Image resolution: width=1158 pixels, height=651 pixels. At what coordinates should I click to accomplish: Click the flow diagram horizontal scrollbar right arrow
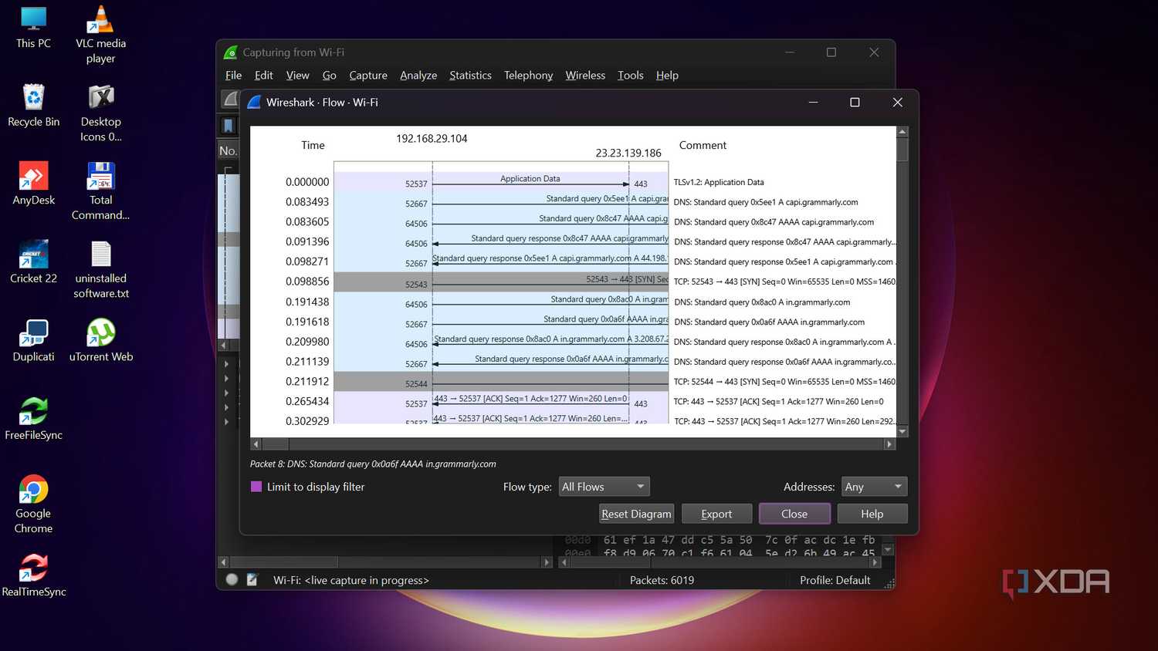(x=889, y=444)
